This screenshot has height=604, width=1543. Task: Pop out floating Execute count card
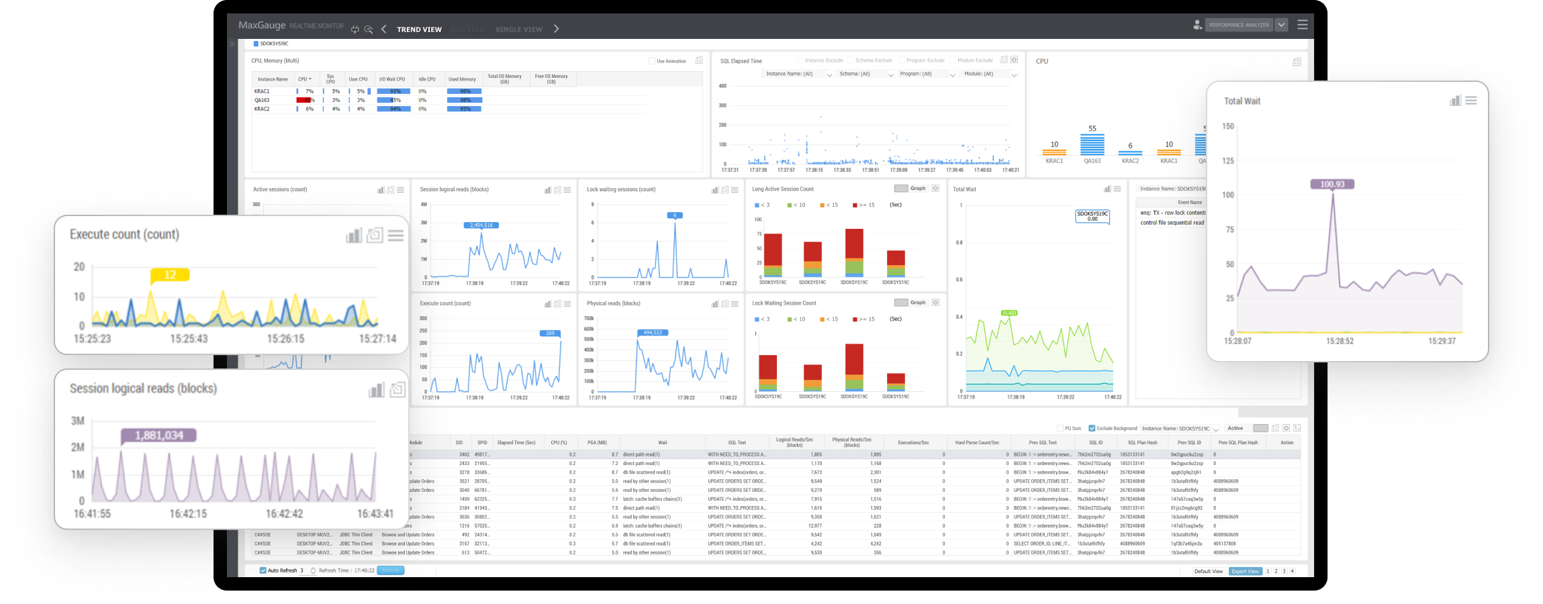click(375, 235)
